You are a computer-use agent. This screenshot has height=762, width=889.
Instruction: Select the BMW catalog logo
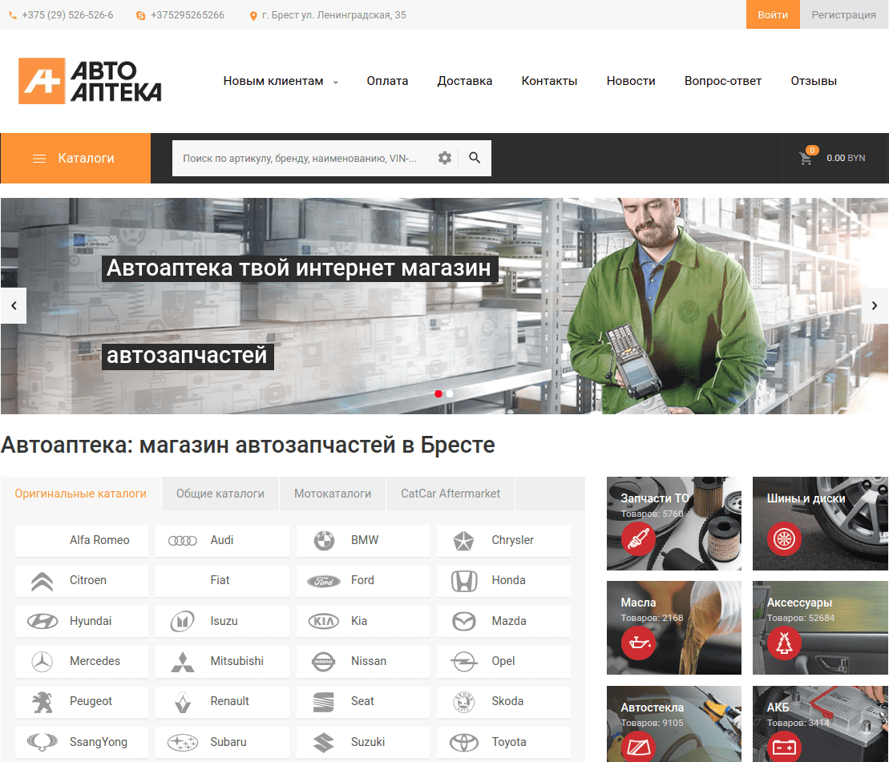[x=324, y=541]
